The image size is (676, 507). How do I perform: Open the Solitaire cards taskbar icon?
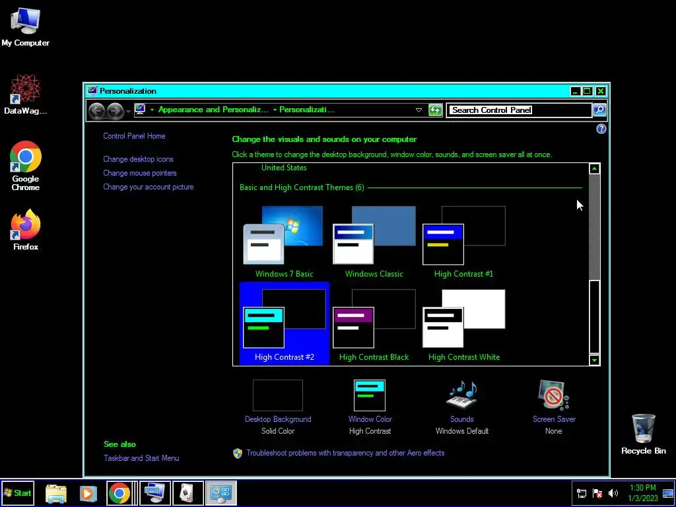tap(187, 493)
